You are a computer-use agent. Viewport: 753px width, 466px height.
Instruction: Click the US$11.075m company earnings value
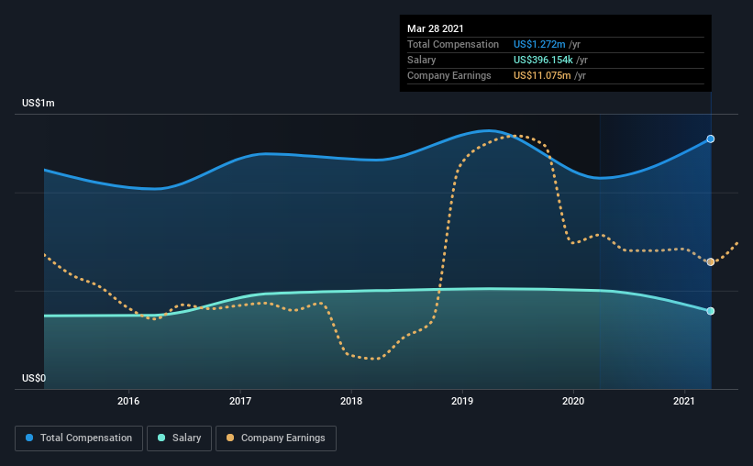pyautogui.click(x=542, y=75)
